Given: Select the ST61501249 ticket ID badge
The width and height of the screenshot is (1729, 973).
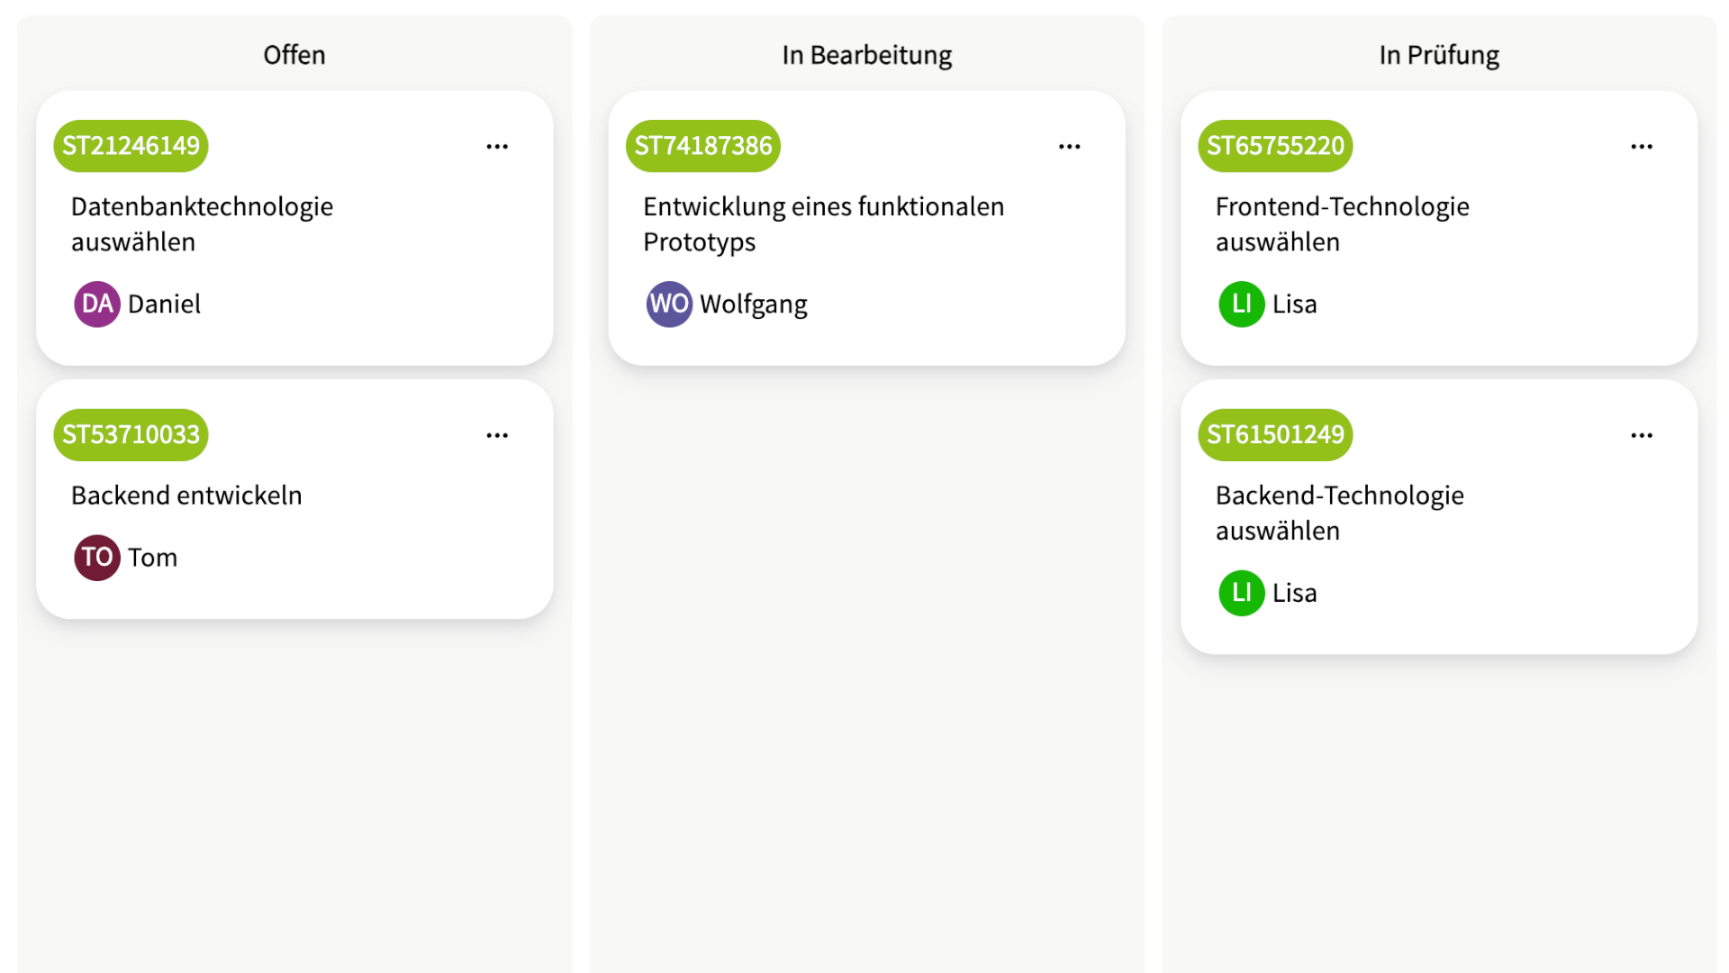Looking at the screenshot, I should [x=1275, y=435].
